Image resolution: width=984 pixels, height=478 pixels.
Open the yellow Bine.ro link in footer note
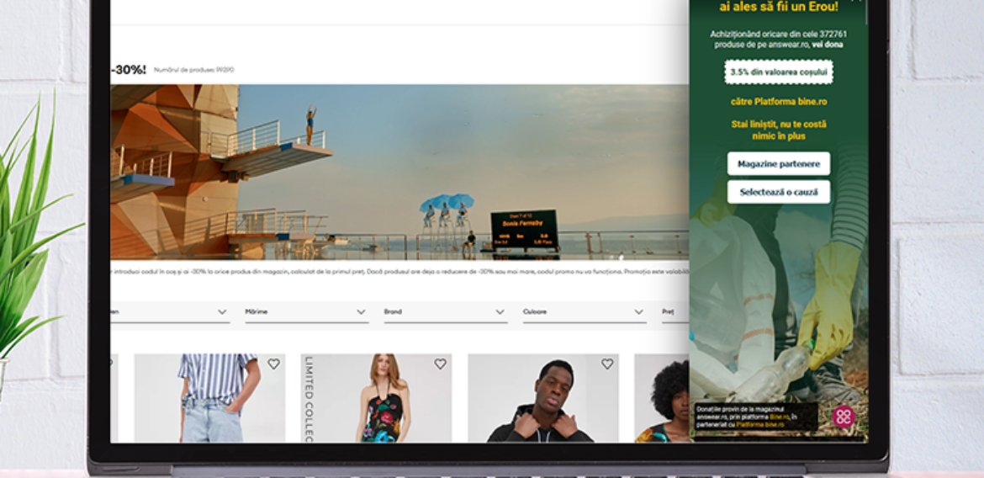pyautogui.click(x=780, y=417)
